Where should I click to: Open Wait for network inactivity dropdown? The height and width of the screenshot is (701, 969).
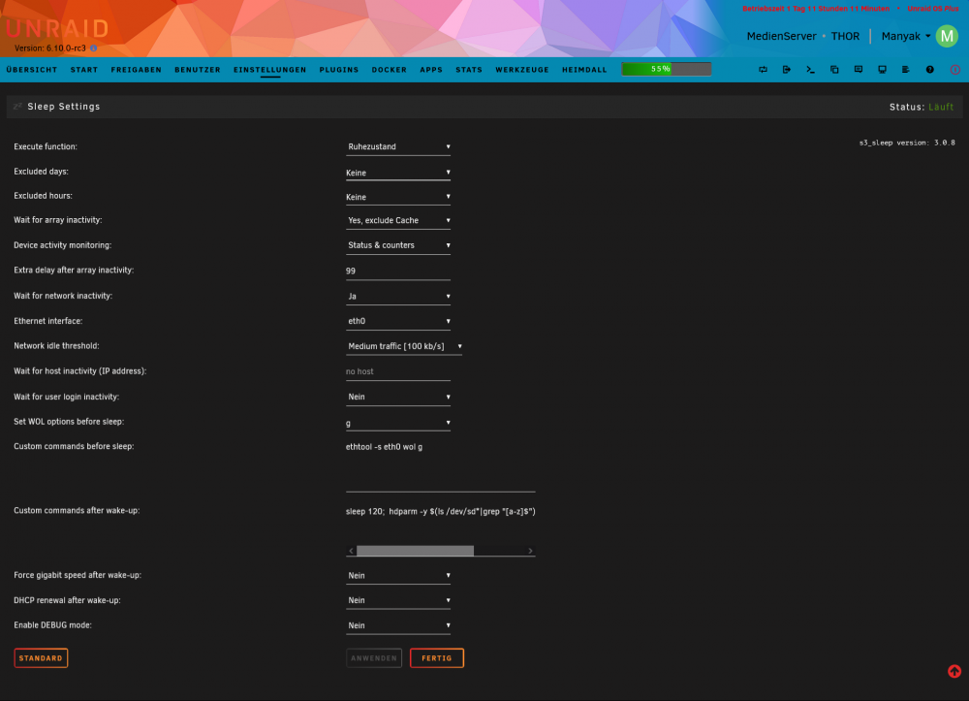[x=398, y=296]
